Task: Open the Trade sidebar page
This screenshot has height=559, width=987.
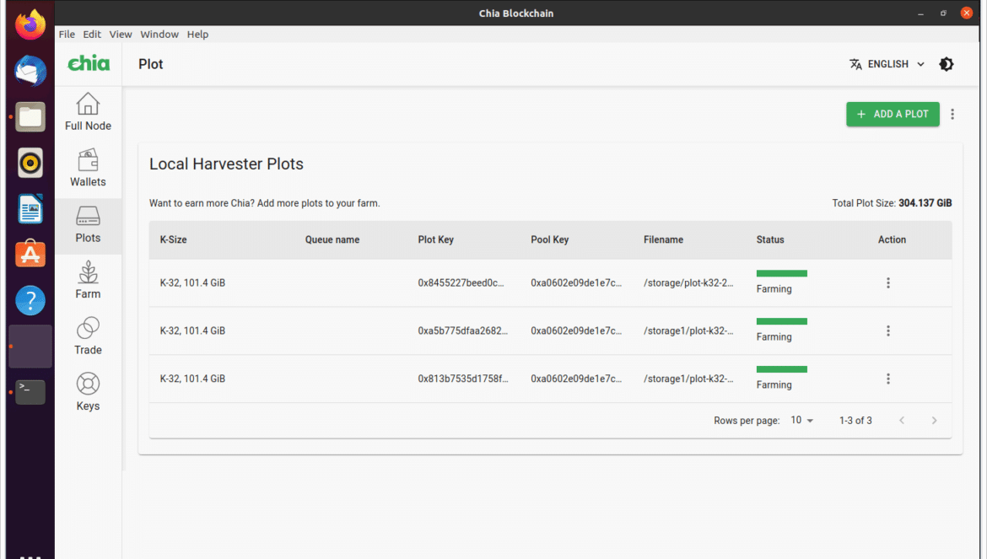Action: coord(88,336)
